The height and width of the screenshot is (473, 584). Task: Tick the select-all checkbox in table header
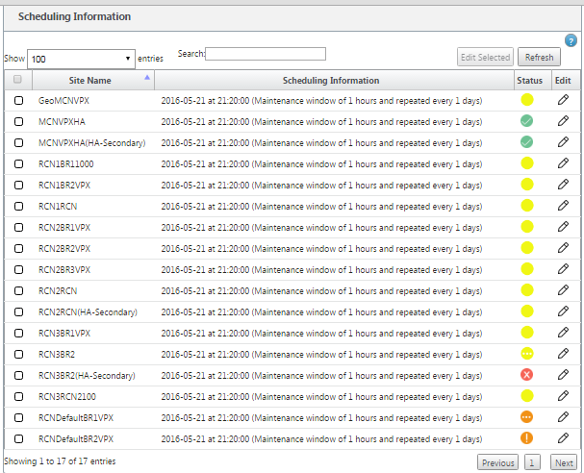click(x=17, y=79)
